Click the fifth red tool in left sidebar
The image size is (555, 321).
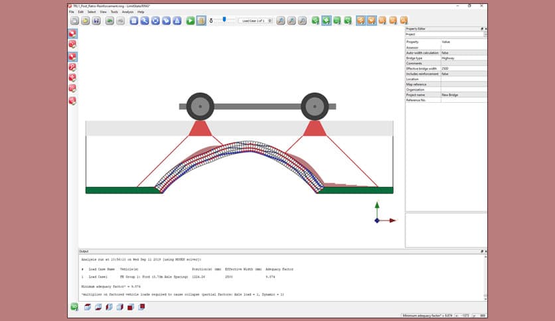(72, 78)
